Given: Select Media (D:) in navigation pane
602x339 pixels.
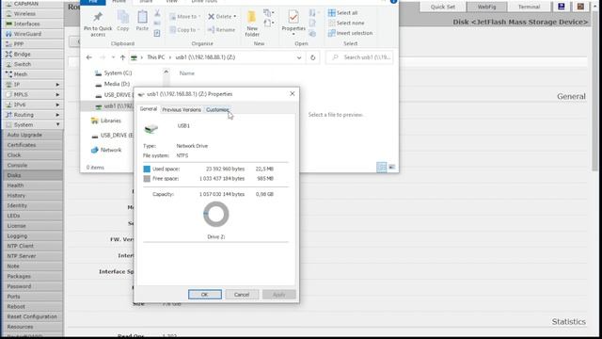Looking at the screenshot, I should [113, 84].
